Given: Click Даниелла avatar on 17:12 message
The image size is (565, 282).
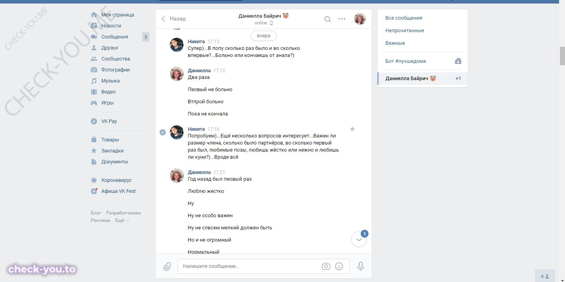Looking at the screenshot, I should [177, 74].
